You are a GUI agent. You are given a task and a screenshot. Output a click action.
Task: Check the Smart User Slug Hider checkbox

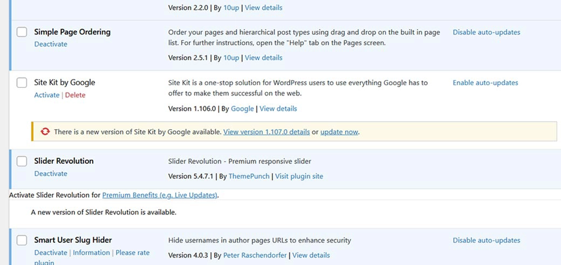22,240
